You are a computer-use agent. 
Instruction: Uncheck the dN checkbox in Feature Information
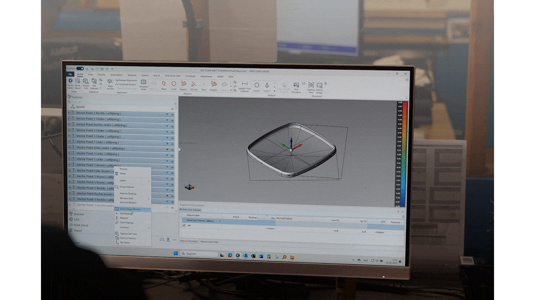click(x=184, y=225)
